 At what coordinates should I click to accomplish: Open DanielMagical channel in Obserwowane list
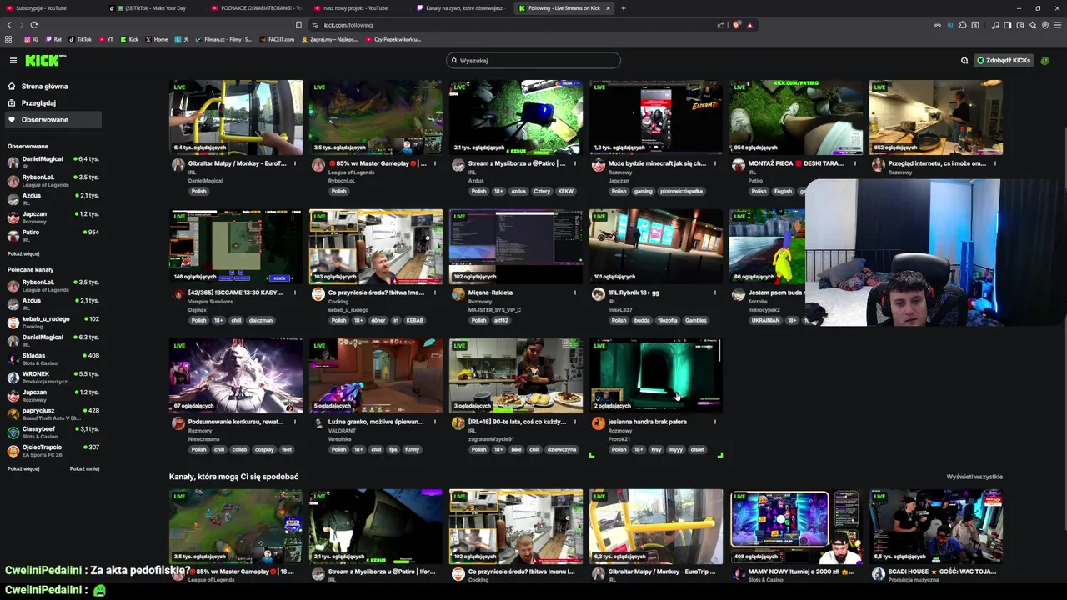[x=53, y=162]
